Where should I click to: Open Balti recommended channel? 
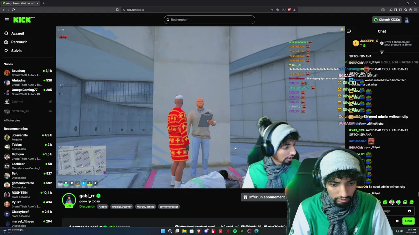[28, 175]
